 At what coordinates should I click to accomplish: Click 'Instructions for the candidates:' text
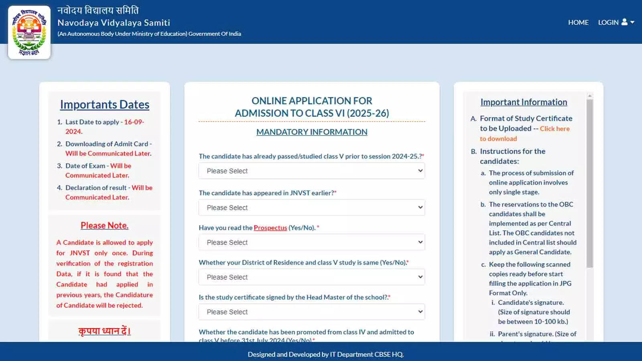pos(512,156)
